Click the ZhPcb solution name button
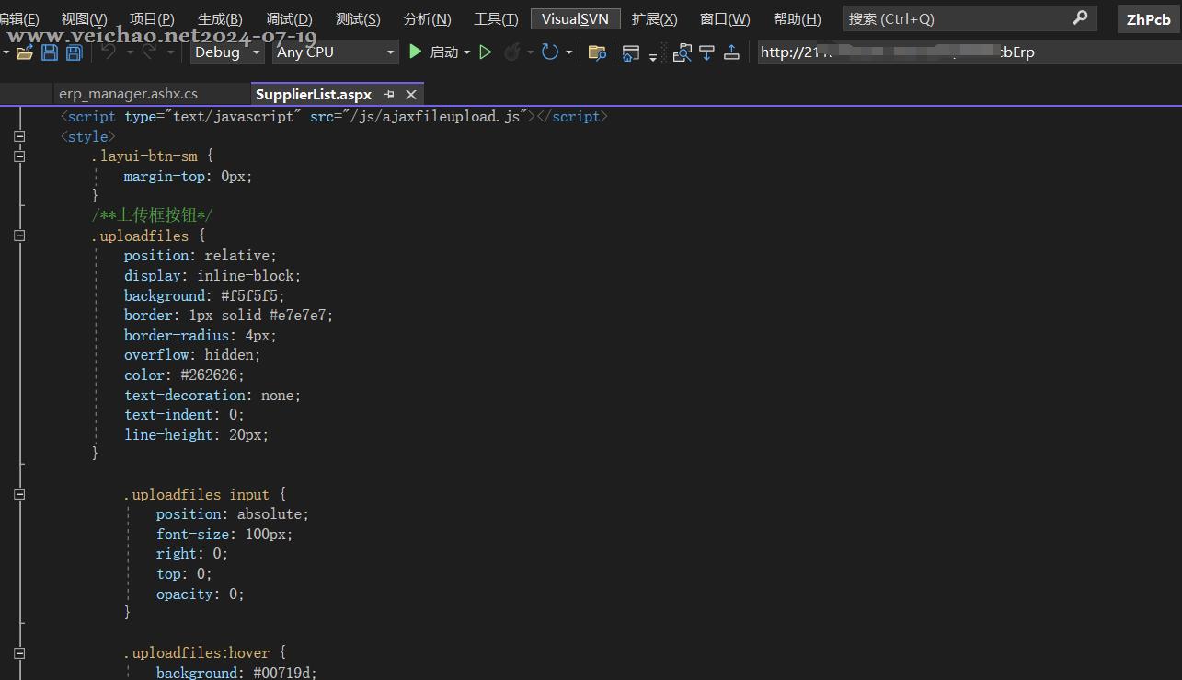This screenshot has height=680, width=1182. [x=1149, y=18]
